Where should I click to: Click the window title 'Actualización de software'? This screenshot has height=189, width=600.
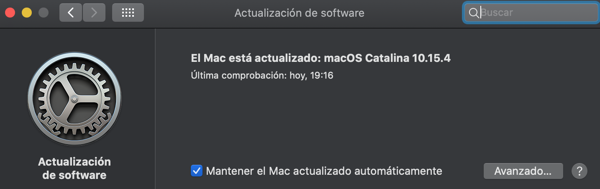[x=299, y=13]
